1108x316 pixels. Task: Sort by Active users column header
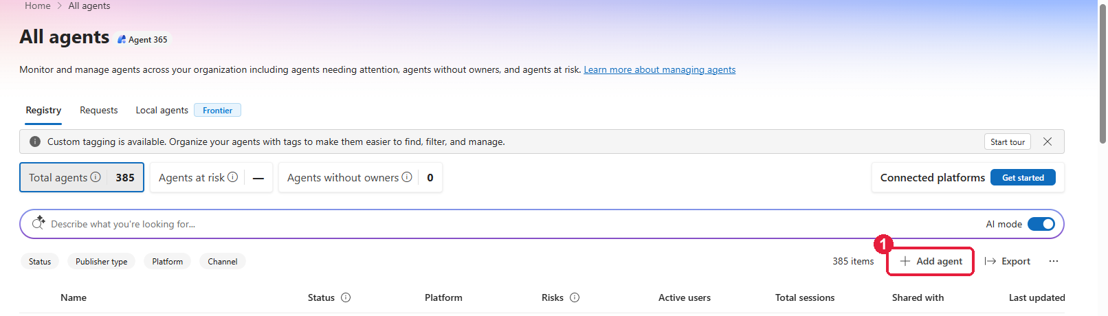pyautogui.click(x=685, y=297)
